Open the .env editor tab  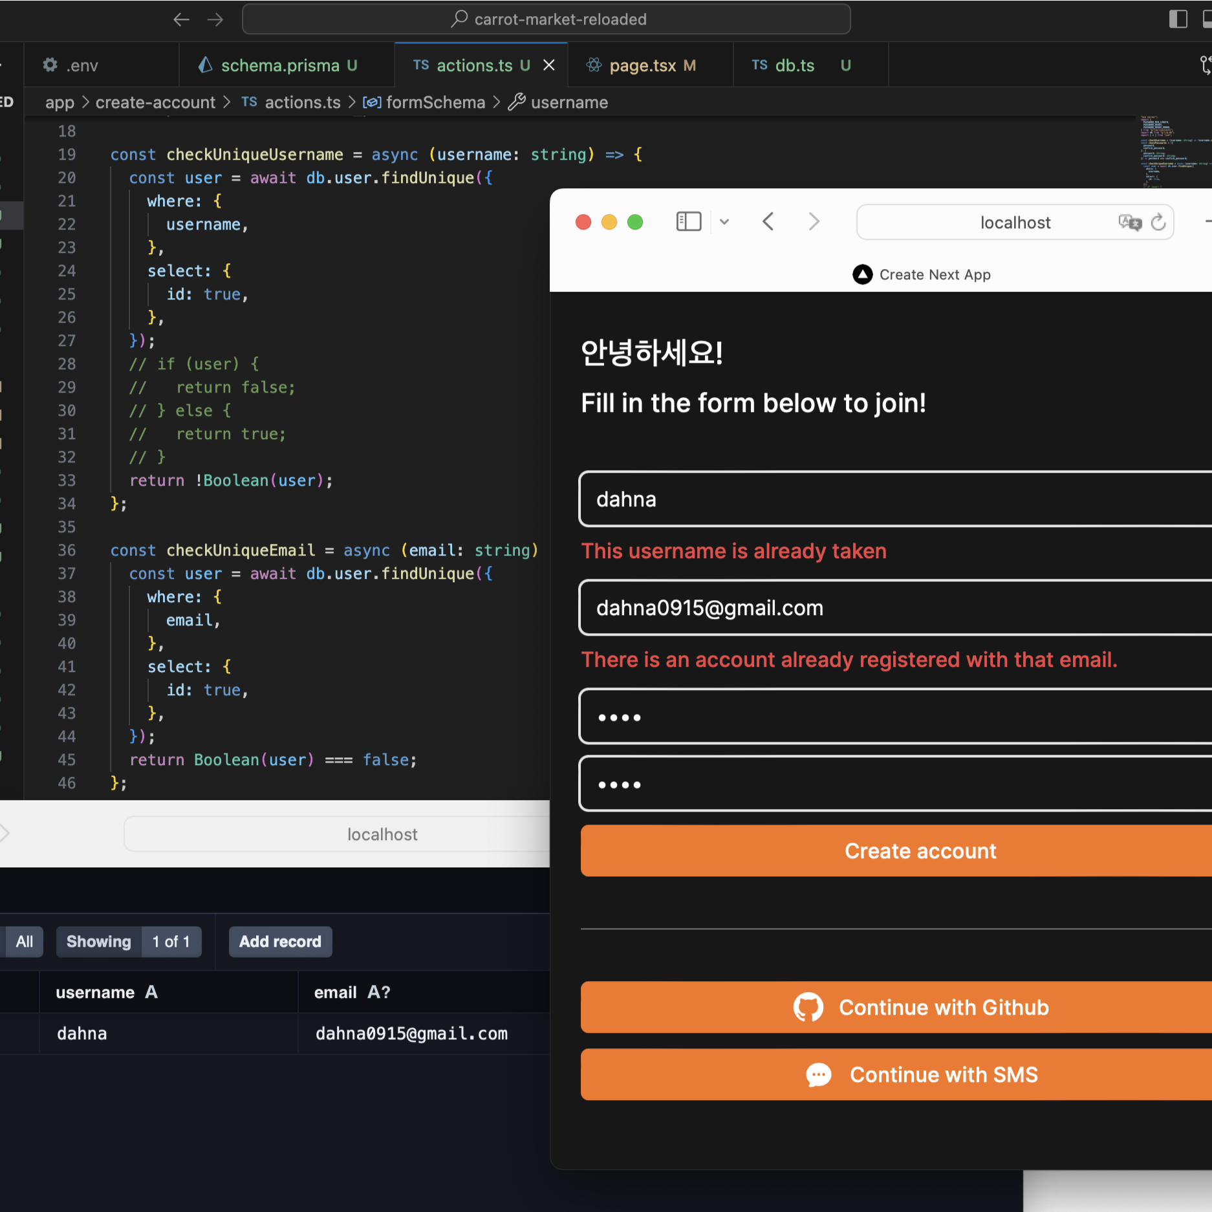(101, 65)
